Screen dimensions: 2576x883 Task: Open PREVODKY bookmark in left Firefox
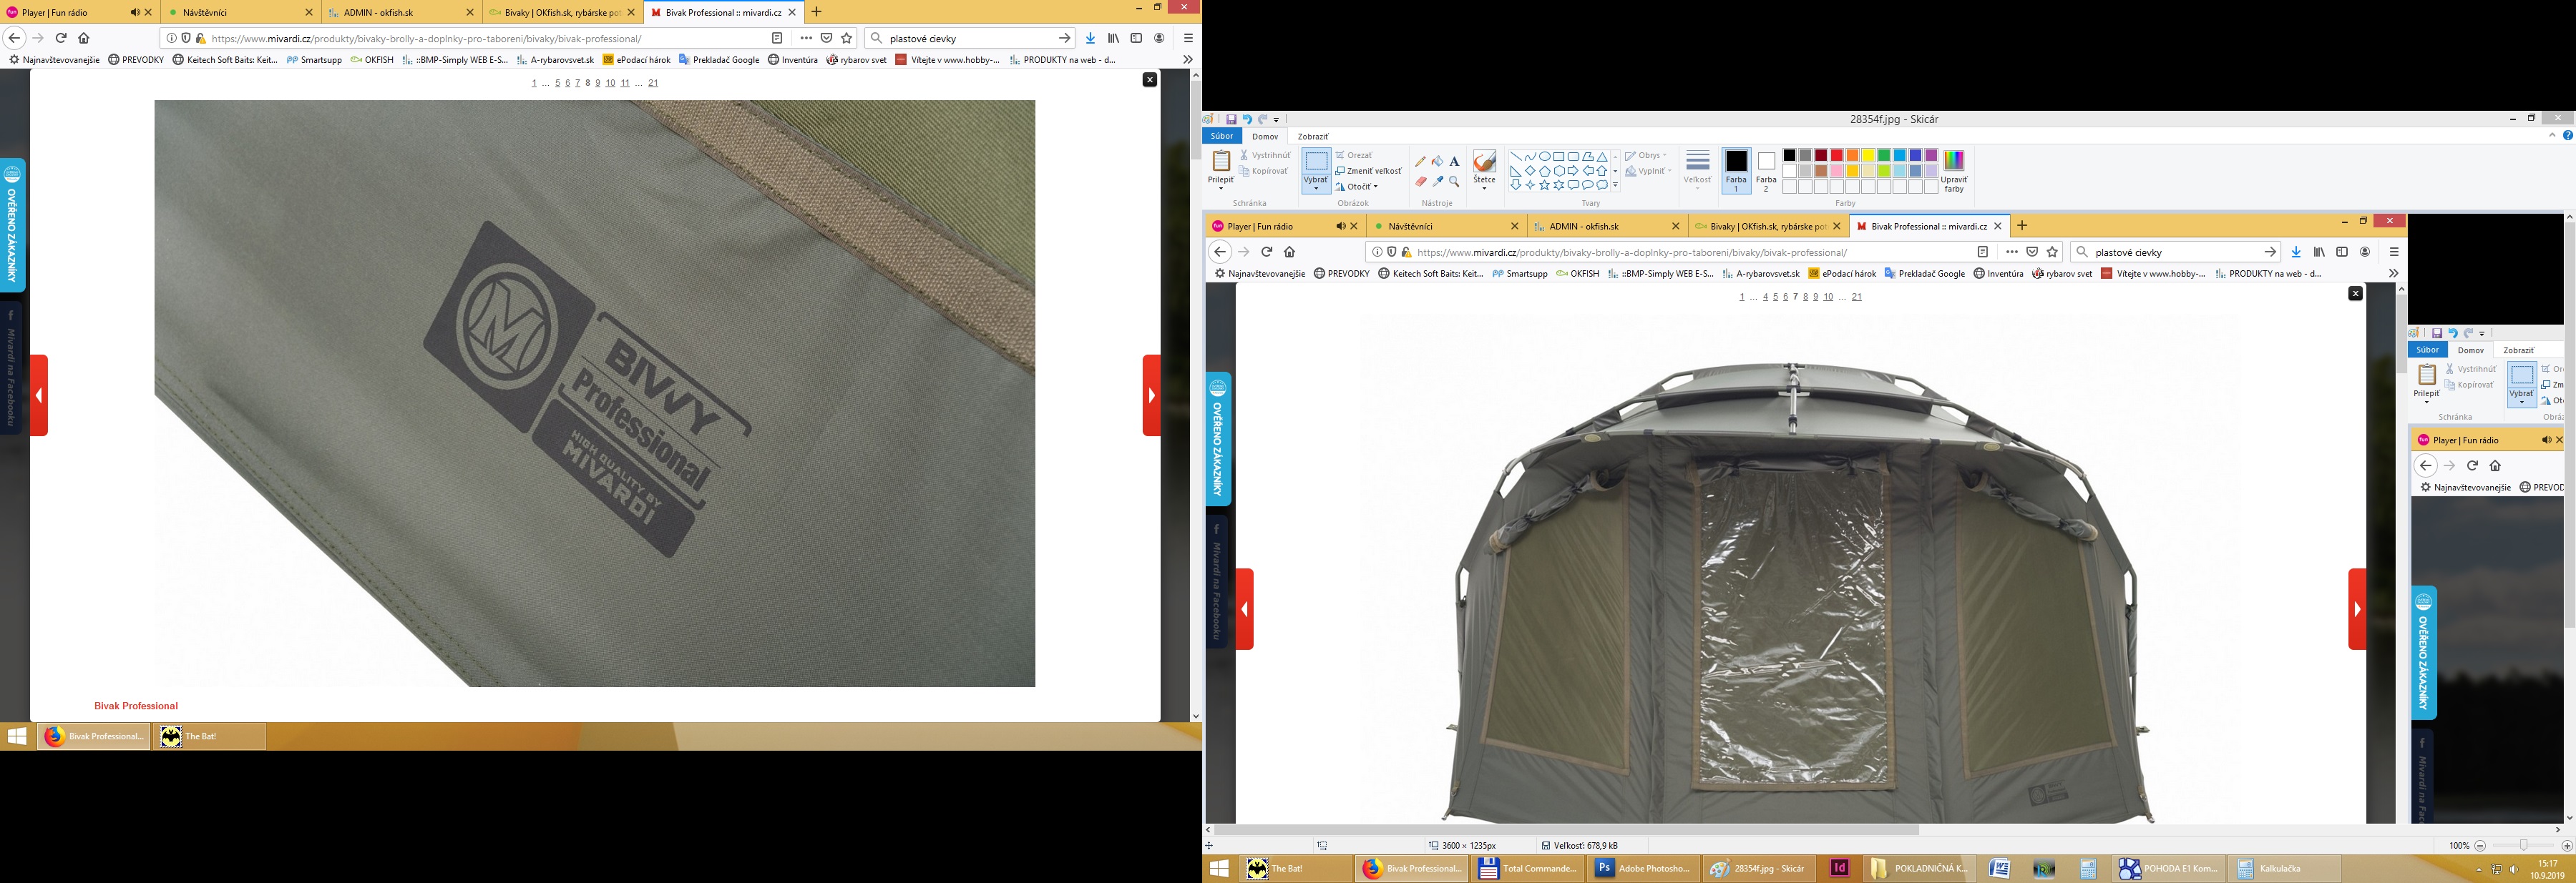coord(136,60)
